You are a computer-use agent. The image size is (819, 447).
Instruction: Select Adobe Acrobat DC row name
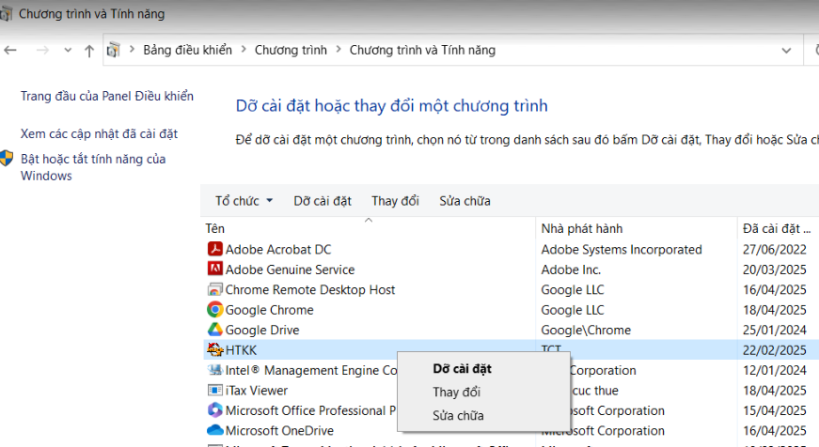[x=278, y=249]
